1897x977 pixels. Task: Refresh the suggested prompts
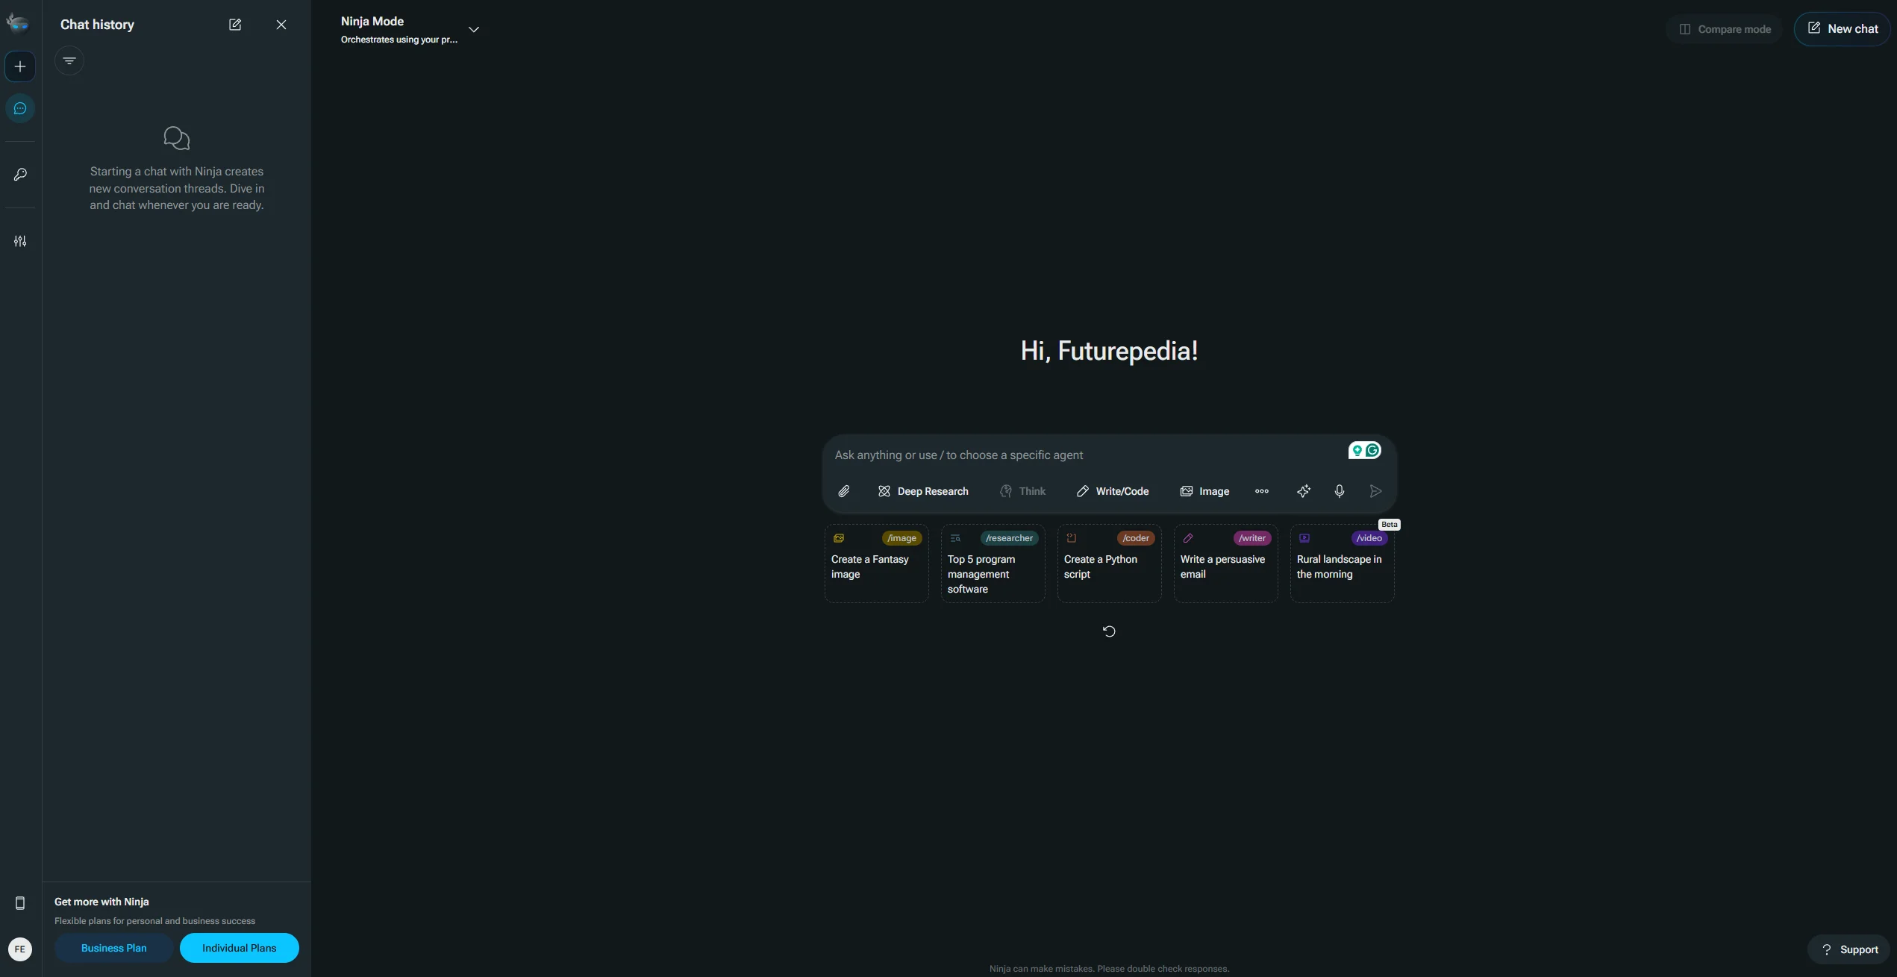(1109, 631)
